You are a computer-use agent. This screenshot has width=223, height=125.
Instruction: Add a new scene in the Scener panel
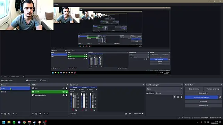coord(2,114)
